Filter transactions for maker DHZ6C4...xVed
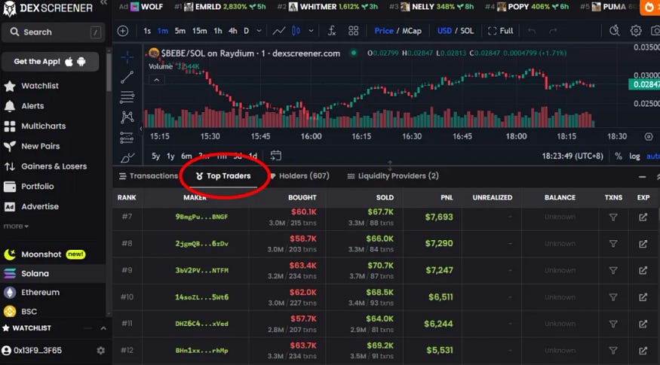This screenshot has height=365, width=660. 613,324
